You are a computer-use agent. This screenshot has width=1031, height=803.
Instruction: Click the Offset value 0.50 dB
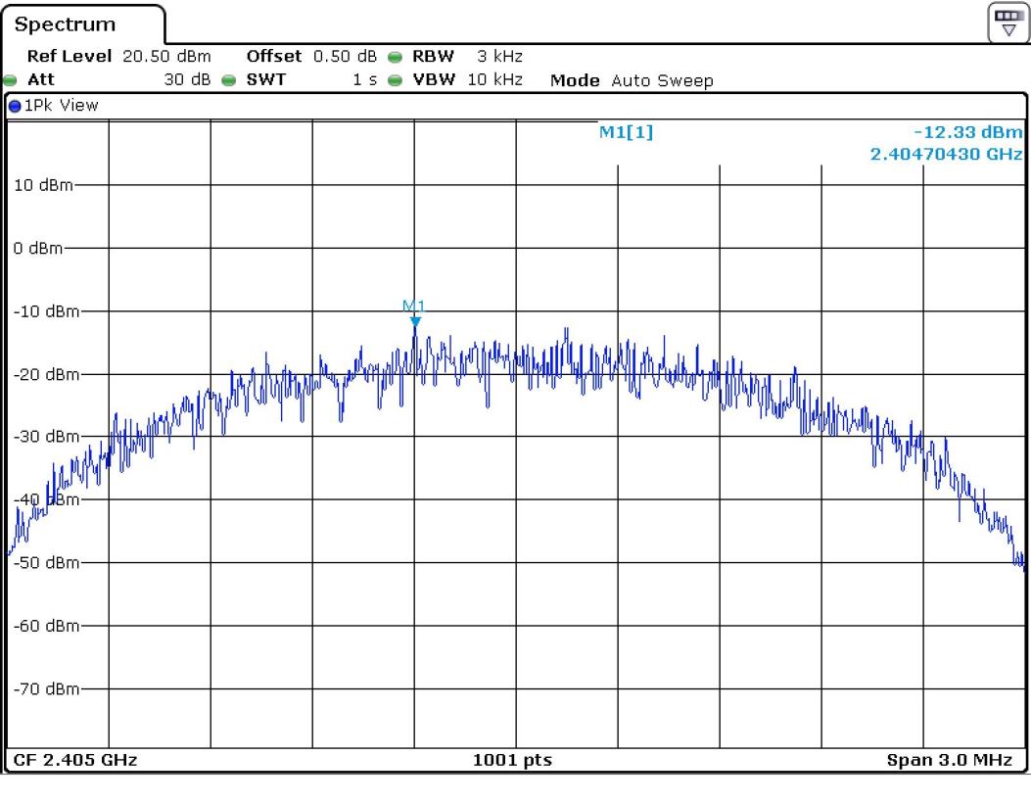tap(345, 57)
